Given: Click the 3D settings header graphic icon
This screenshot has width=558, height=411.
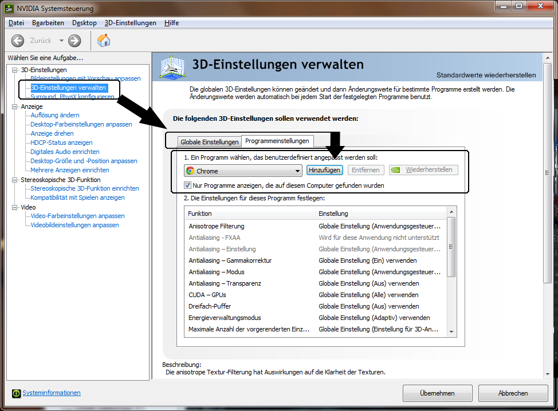Looking at the screenshot, I should click(x=174, y=67).
